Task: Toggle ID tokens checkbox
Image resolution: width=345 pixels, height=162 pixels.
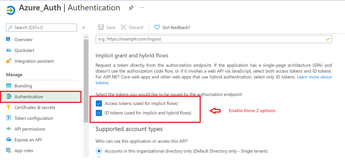Action: (x=99, y=113)
